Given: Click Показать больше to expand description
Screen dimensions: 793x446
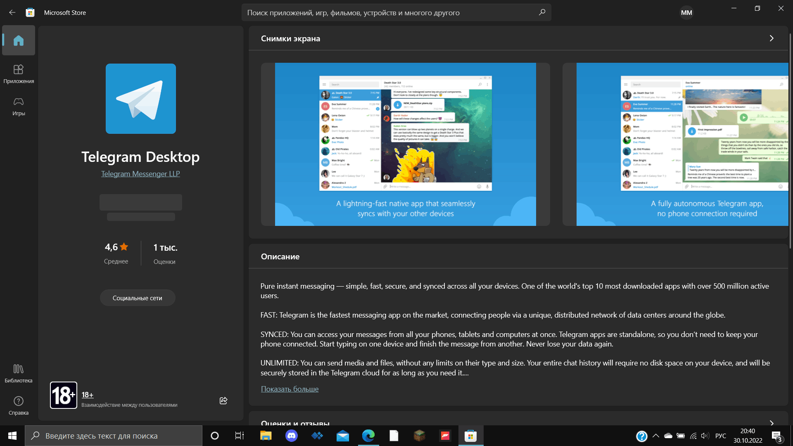Looking at the screenshot, I should [290, 389].
